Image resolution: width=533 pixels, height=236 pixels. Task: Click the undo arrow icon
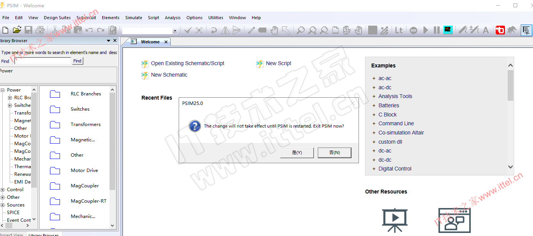click(x=89, y=30)
